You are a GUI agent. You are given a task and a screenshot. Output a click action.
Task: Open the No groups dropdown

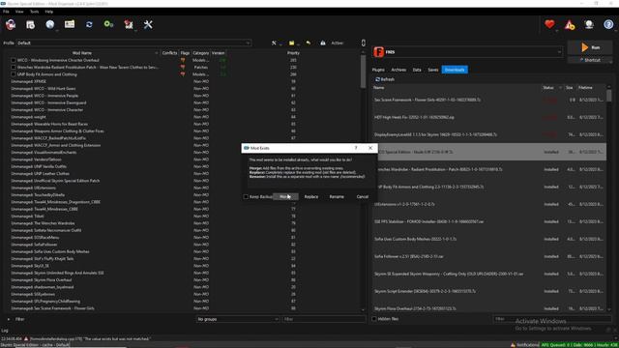coord(237,319)
